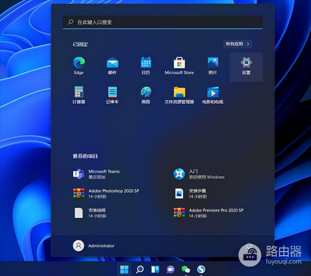The height and width of the screenshot is (276, 311).
Task: Click the power button icon
Action: (x=249, y=246)
